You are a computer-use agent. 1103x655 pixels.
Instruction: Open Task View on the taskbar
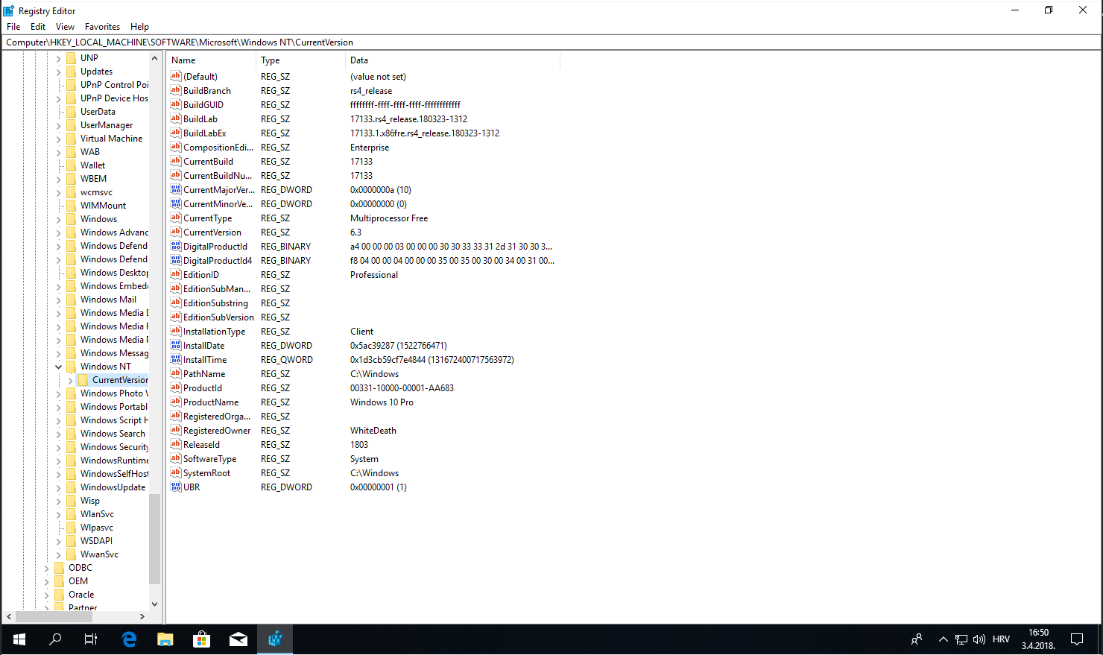91,639
